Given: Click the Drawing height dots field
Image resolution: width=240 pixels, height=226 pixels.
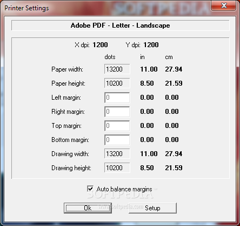Looking at the screenshot, I should (x=117, y=167).
